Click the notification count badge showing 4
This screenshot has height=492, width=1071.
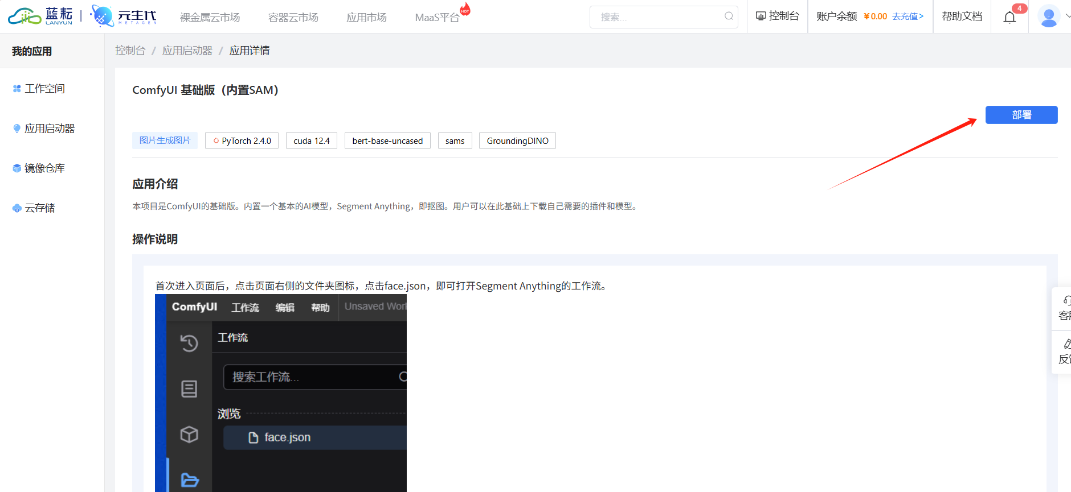point(1019,9)
